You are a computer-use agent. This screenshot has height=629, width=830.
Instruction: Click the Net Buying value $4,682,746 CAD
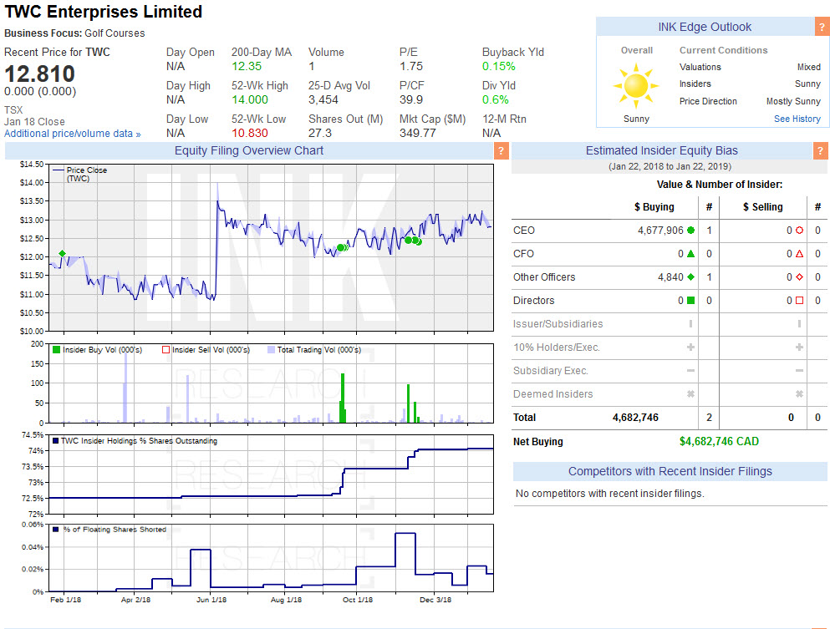[x=719, y=441]
